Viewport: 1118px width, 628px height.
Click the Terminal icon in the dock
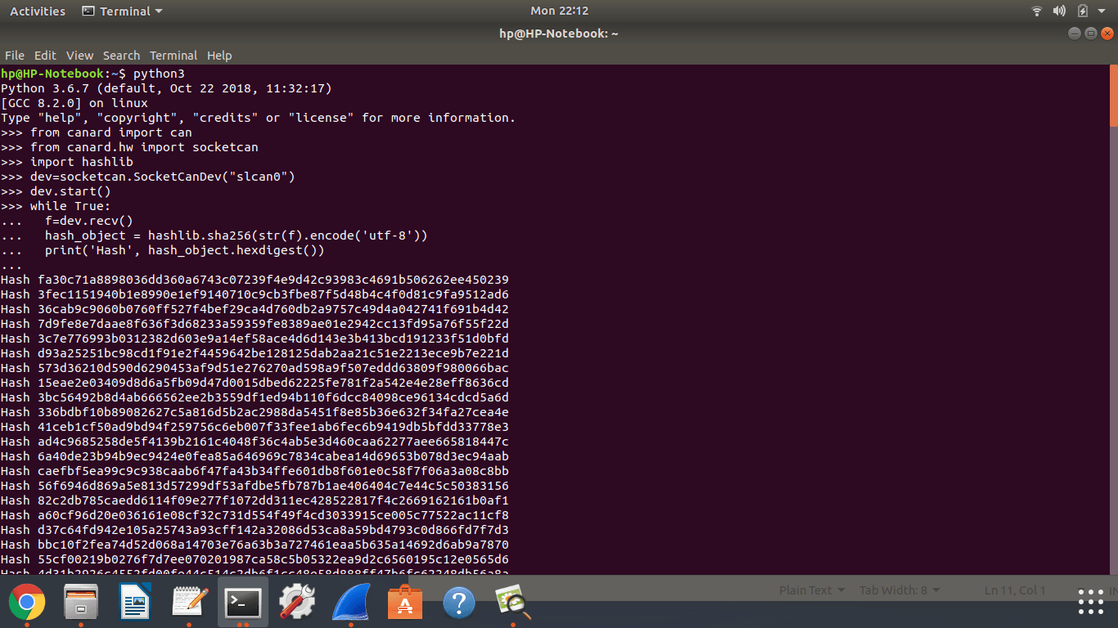click(x=243, y=603)
